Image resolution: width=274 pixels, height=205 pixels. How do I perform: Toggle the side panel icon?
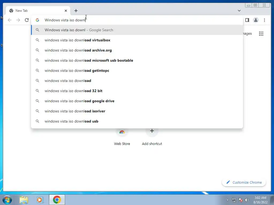click(x=247, y=20)
